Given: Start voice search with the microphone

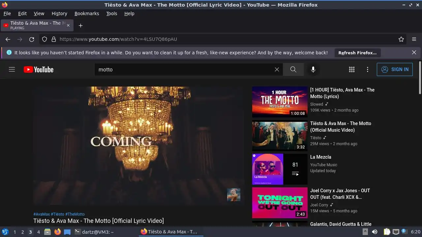Looking at the screenshot, I should coord(313,69).
